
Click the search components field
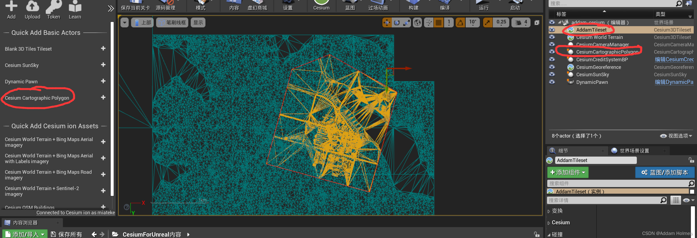618,184
